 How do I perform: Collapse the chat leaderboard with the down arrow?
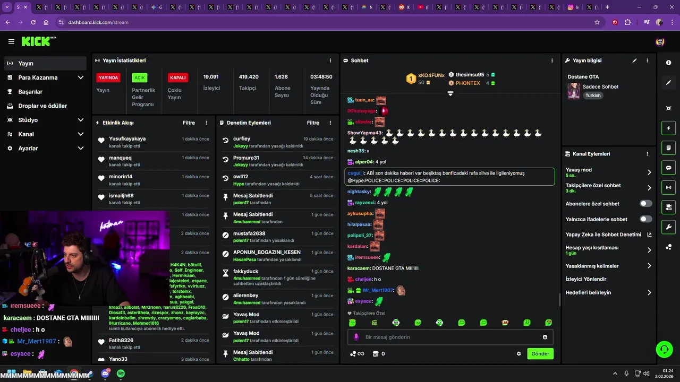click(450, 93)
